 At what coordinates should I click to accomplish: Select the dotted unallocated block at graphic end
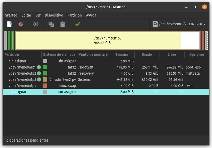click(207, 41)
